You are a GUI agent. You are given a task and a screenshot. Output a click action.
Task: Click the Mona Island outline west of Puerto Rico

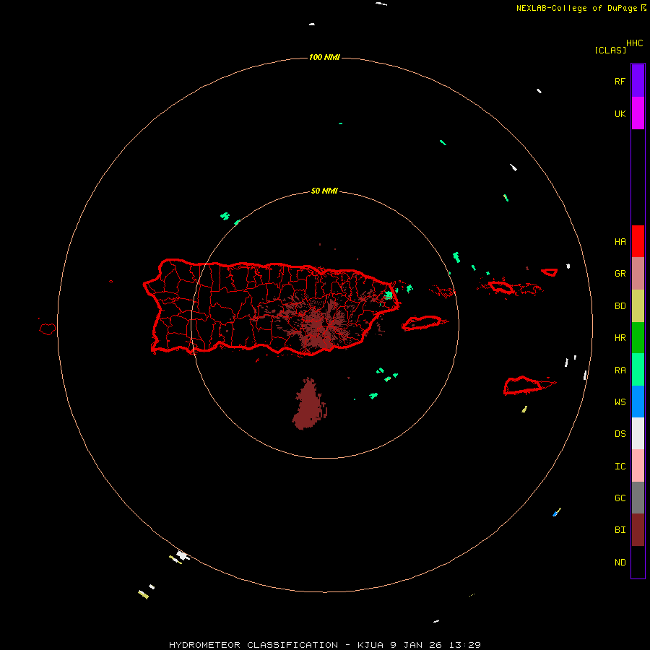47,329
